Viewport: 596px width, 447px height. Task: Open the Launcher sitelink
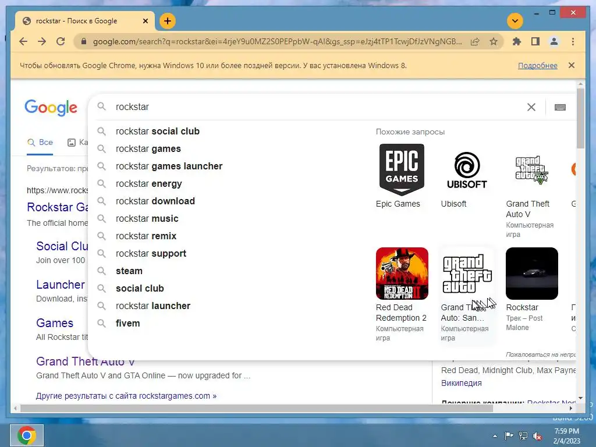61,285
